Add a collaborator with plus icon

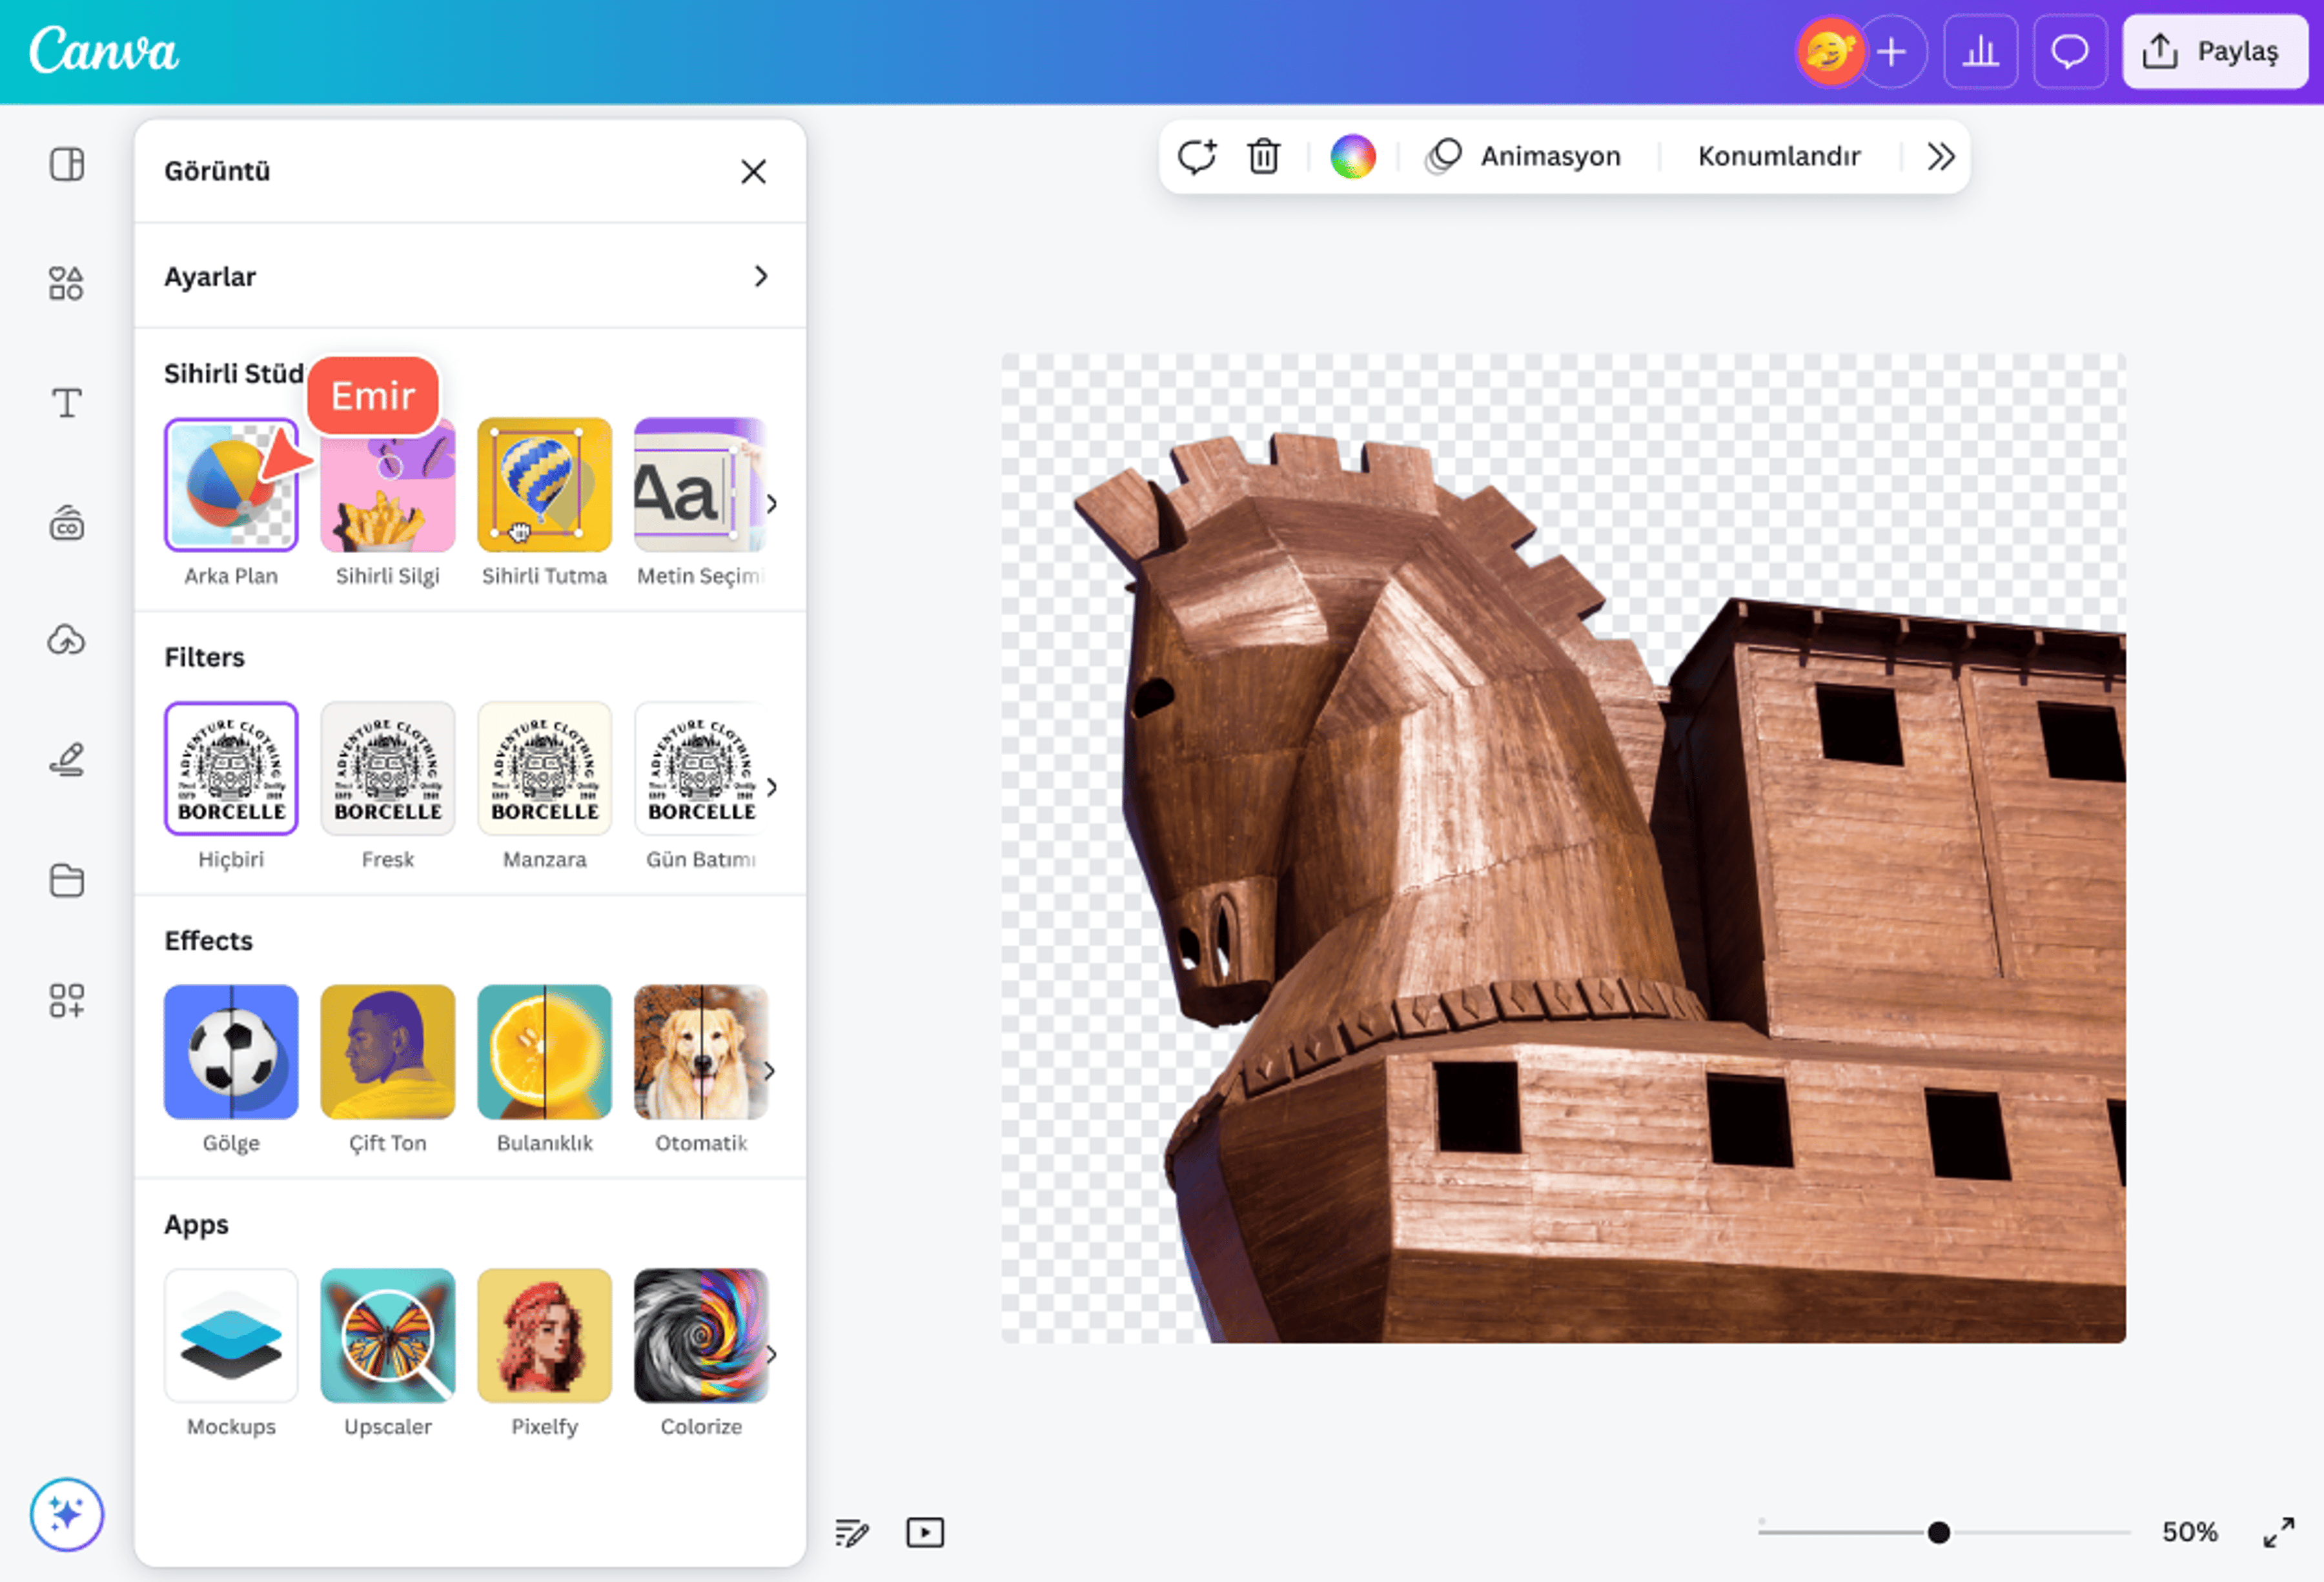pyautogui.click(x=1891, y=52)
